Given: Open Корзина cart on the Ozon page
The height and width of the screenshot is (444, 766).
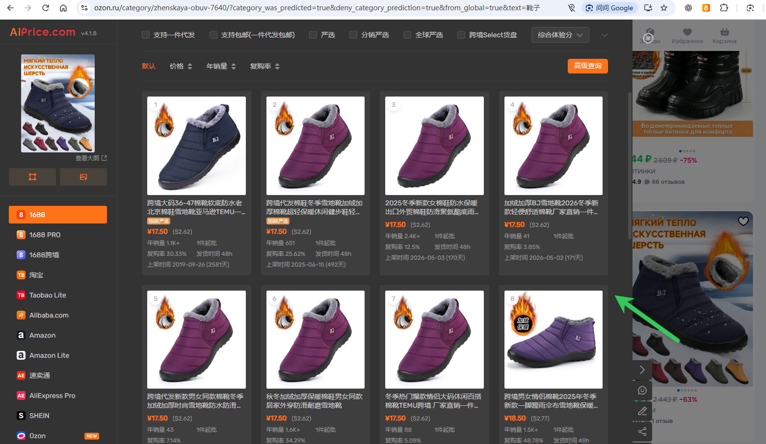Looking at the screenshot, I should (724, 36).
